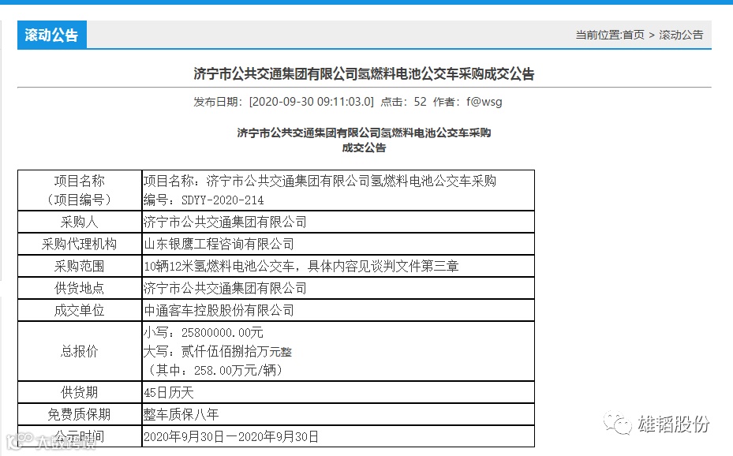
Task: Select the 发布日期 2020-09-30 09:11:03 text
Action: [x=284, y=102]
